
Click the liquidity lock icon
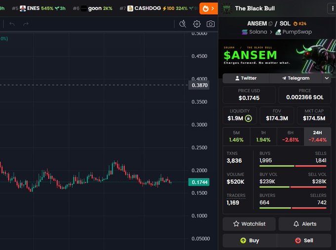point(249,118)
